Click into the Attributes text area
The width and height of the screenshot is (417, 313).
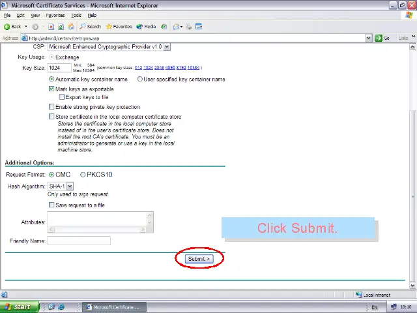97,219
